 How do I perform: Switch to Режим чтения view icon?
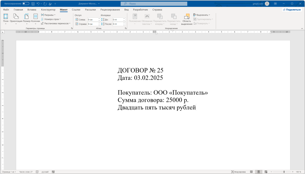tap(251, 172)
